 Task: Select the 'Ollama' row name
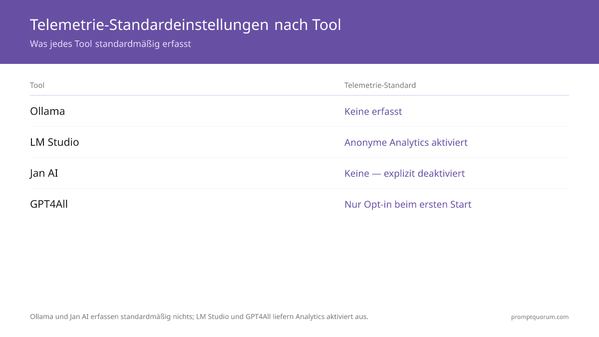[47, 111]
